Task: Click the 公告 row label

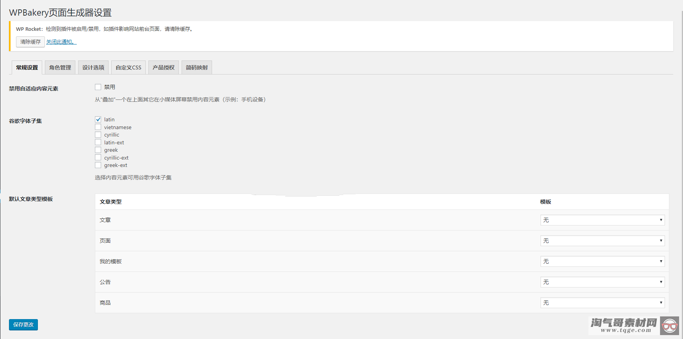Action: 105,282
